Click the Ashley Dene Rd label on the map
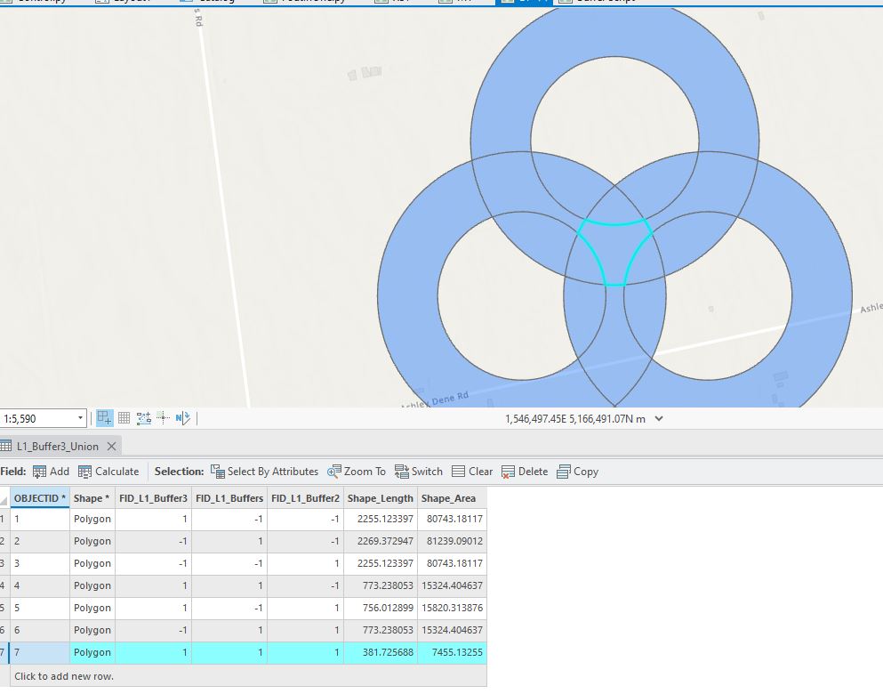Viewport: 883px width, 694px height. tap(436, 400)
